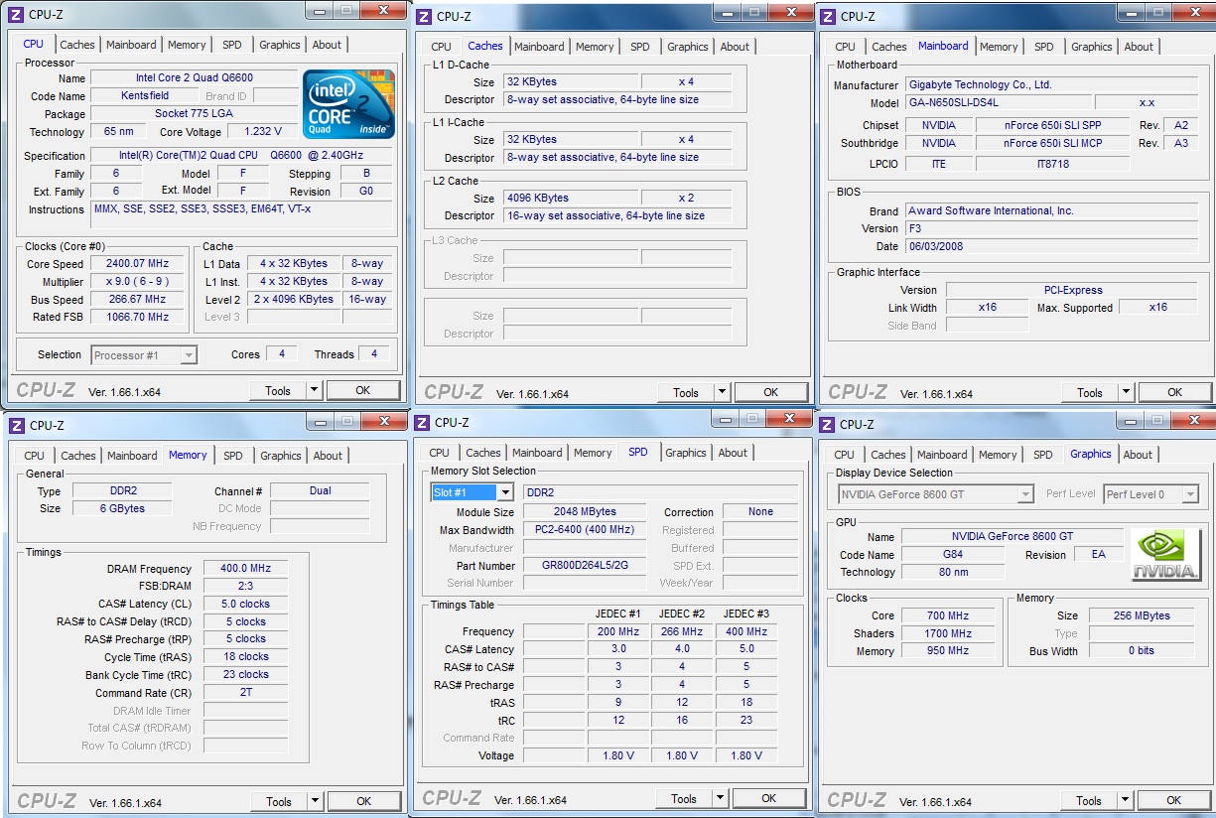Switch to About tab in the Mainboard window
The image size is (1216, 818).
1139,47
